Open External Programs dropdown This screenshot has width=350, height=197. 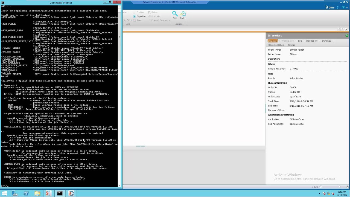coord(161,20)
